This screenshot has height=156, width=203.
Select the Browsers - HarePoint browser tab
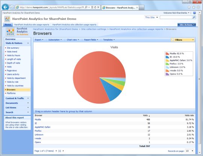coord(120,8)
